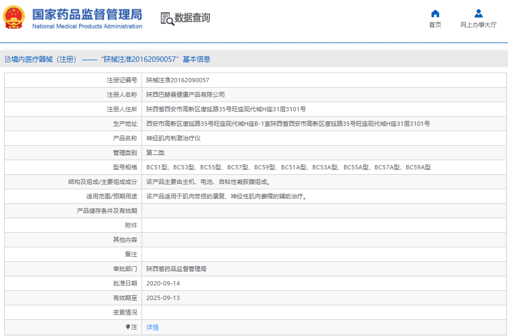
Task: Select product name 神经肌肉刺激治疗仪
Action: point(173,138)
